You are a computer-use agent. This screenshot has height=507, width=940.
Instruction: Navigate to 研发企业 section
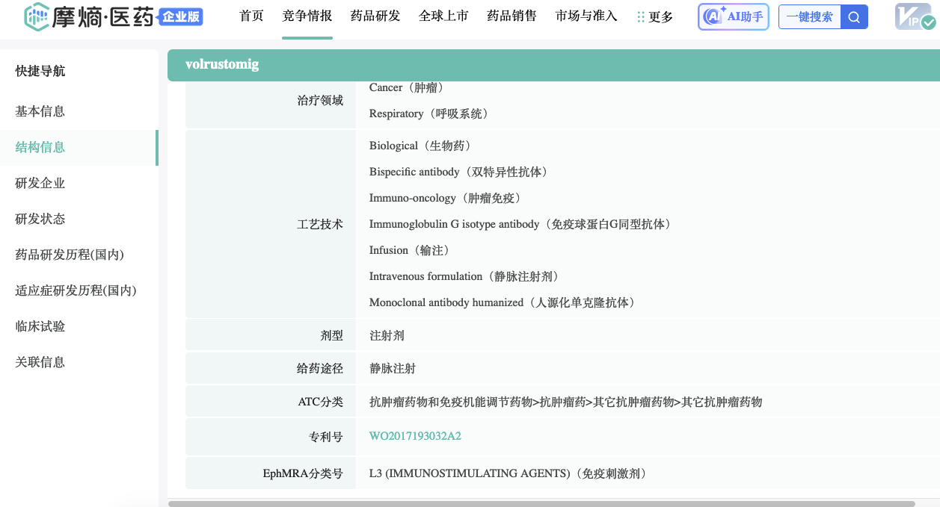[40, 183]
